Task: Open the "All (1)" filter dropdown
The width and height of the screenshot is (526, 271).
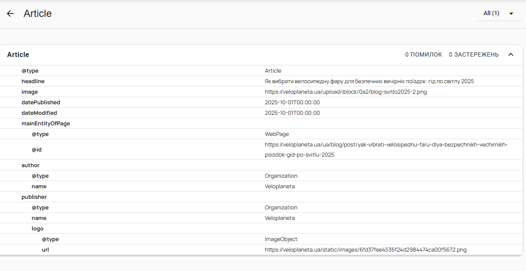Action: point(499,14)
